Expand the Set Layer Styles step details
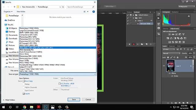Image resolution: width=196 pixels, height=110 pixels. 138,24
